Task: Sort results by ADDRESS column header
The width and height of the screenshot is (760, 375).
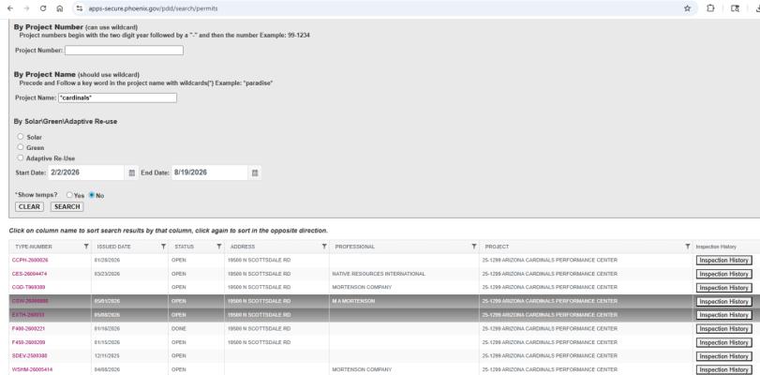Action: click(243, 247)
